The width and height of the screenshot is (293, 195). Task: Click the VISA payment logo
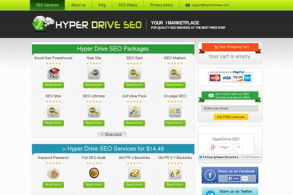click(227, 78)
